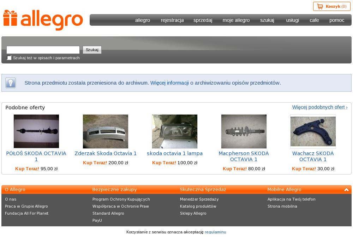Open Strona mobilna link
353x239 pixels.
[x=282, y=206]
